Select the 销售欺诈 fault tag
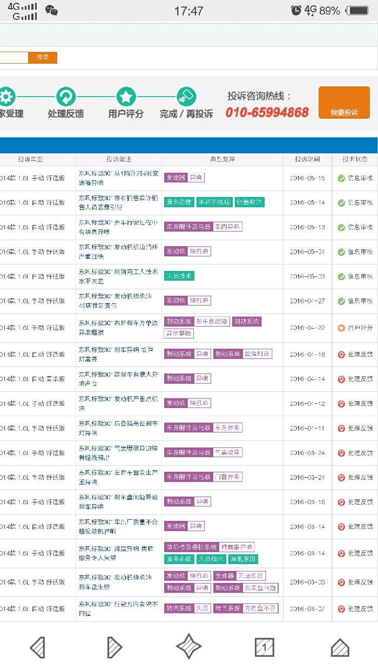The width and height of the screenshot is (378, 672). tap(249, 202)
